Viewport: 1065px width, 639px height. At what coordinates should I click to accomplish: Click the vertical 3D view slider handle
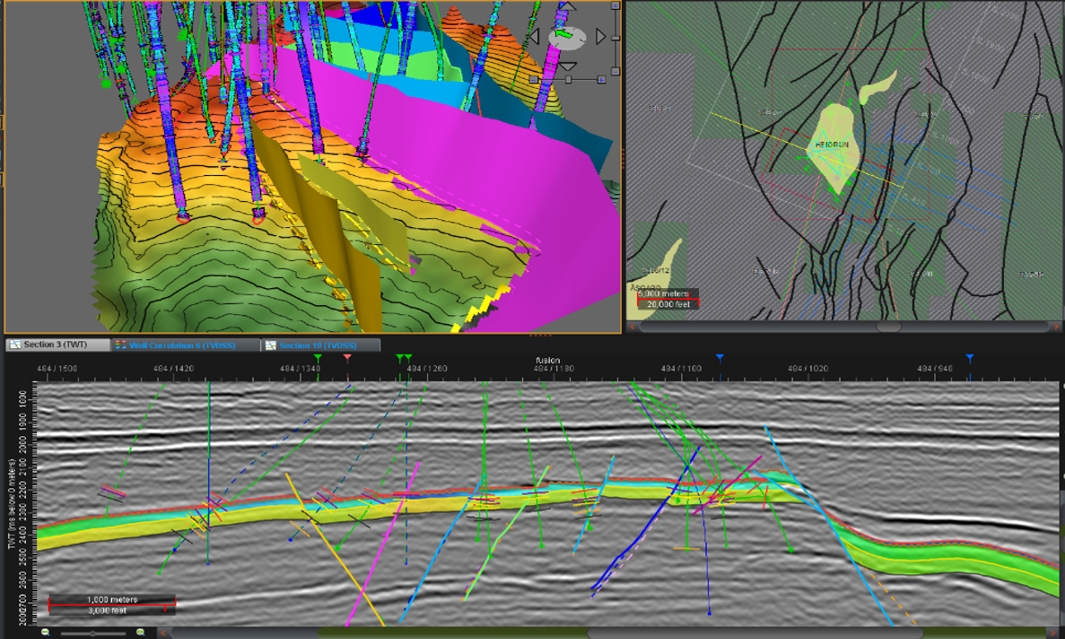(x=615, y=38)
